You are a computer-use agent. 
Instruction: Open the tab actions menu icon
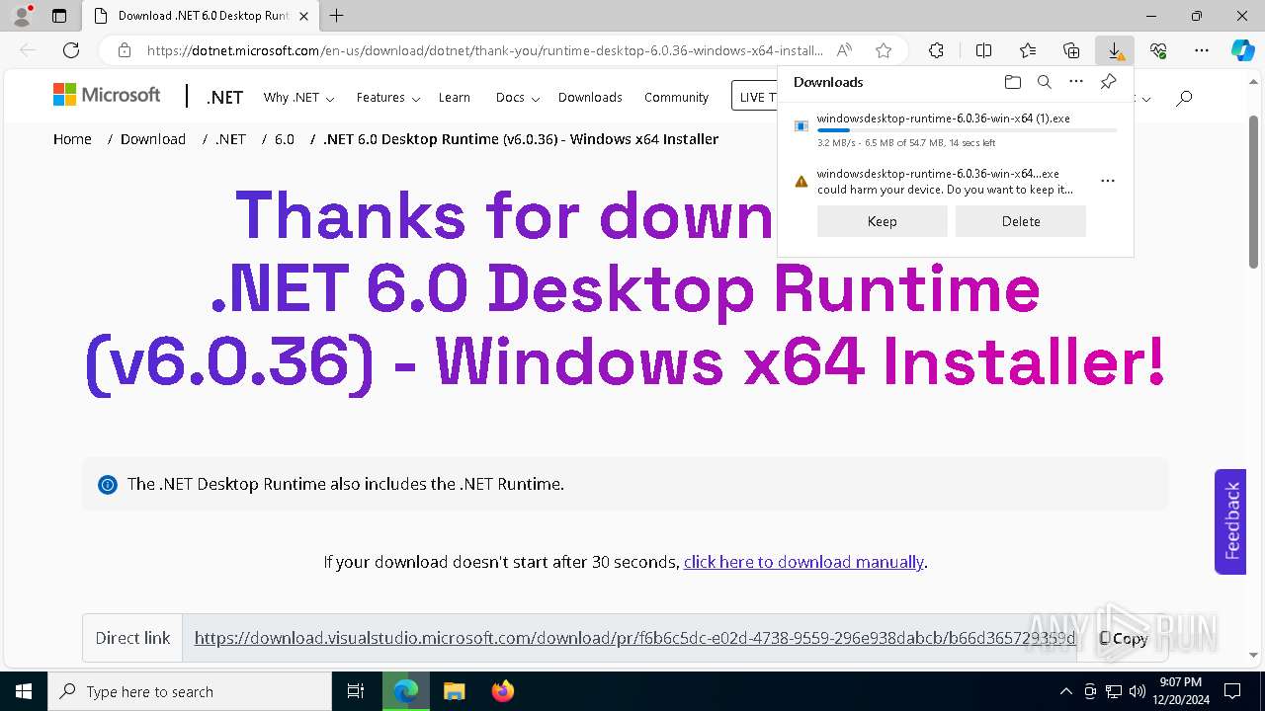59,16
